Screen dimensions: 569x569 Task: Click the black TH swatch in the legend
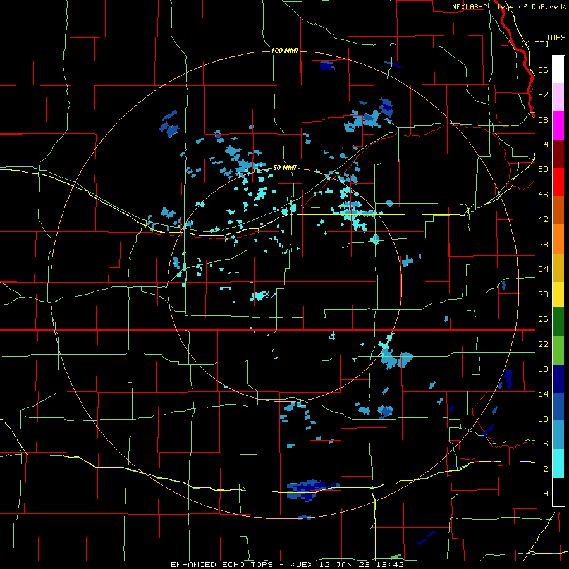coord(558,492)
